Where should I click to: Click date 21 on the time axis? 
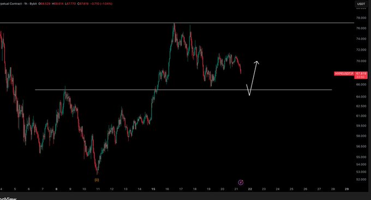(x=236, y=189)
